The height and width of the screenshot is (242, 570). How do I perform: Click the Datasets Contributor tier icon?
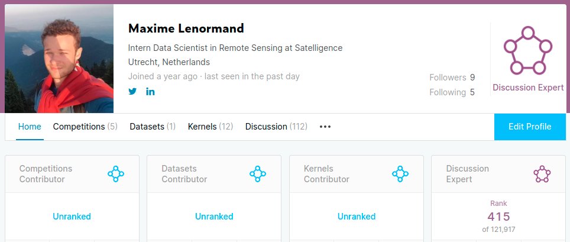tap(258, 173)
